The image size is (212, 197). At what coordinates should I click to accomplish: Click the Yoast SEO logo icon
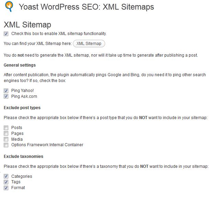9,7
